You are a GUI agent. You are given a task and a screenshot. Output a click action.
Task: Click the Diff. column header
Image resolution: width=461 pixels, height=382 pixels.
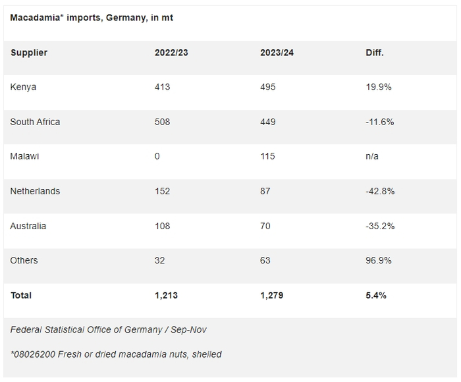[375, 53]
